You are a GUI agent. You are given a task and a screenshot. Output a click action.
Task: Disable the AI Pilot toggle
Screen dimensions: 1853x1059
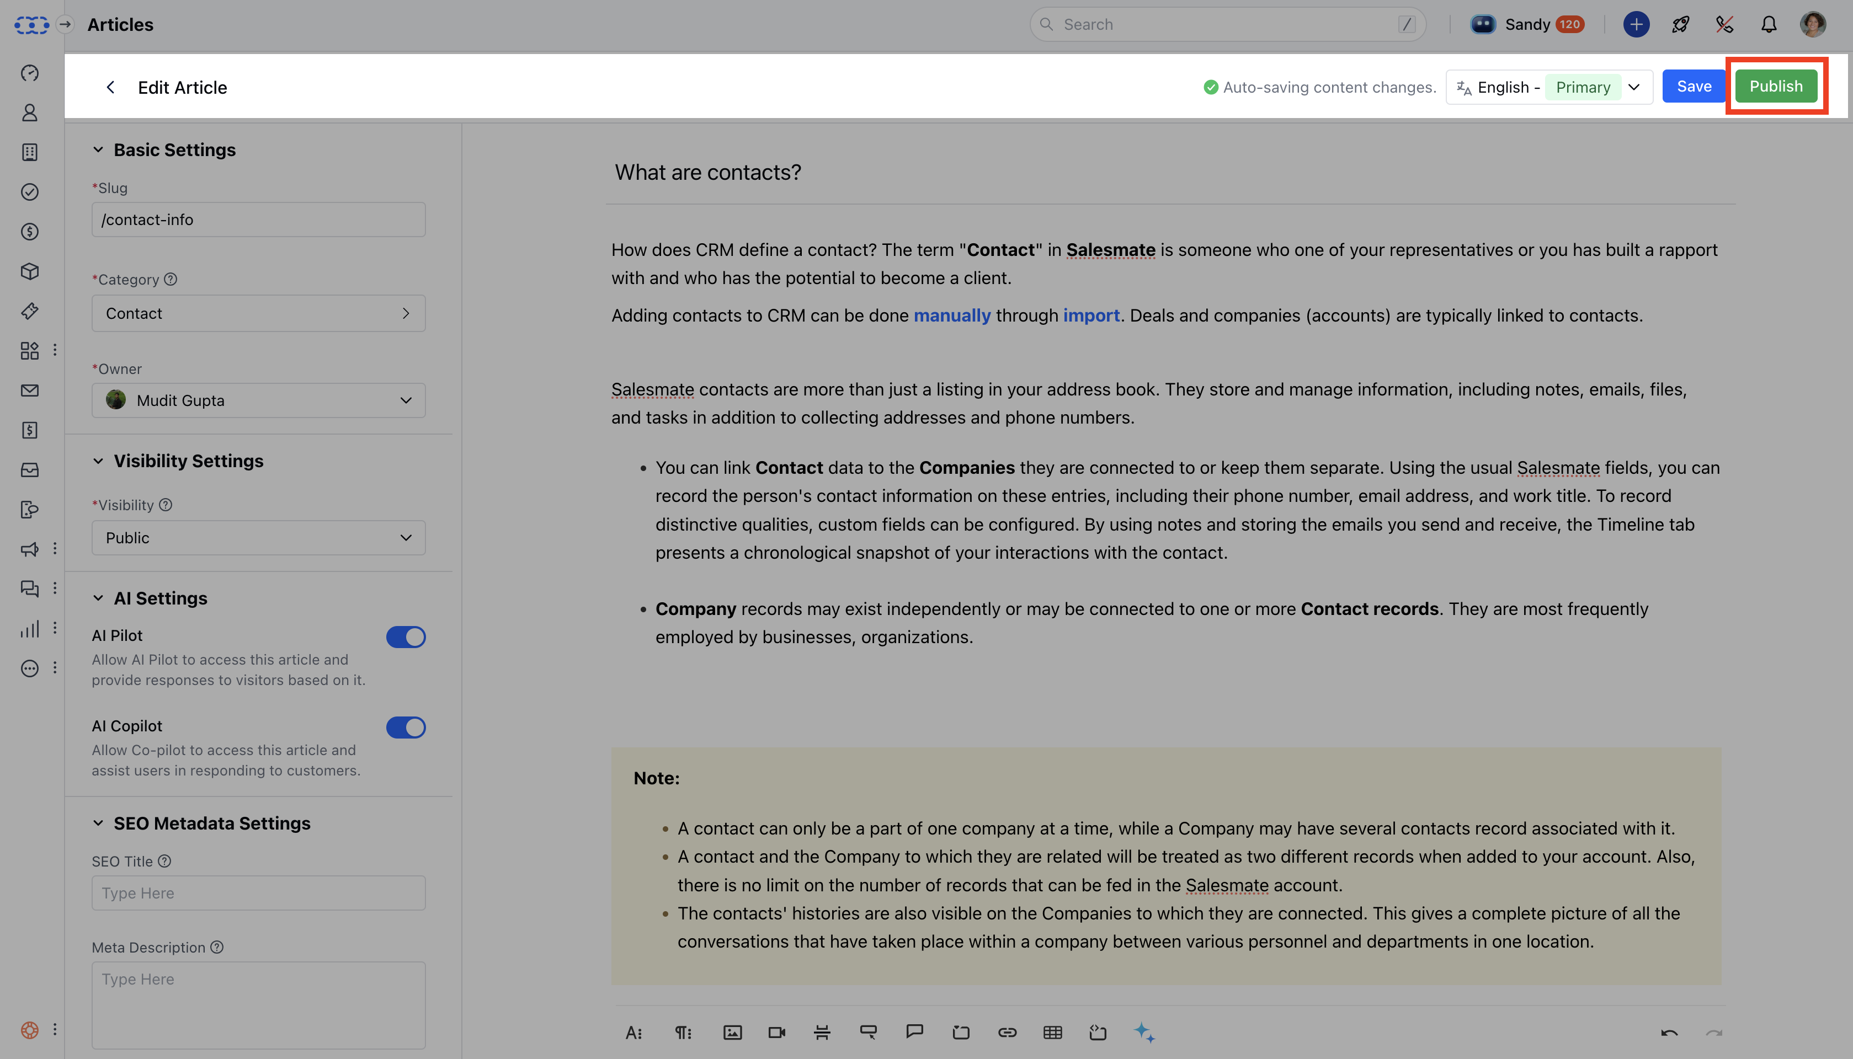pyautogui.click(x=405, y=637)
